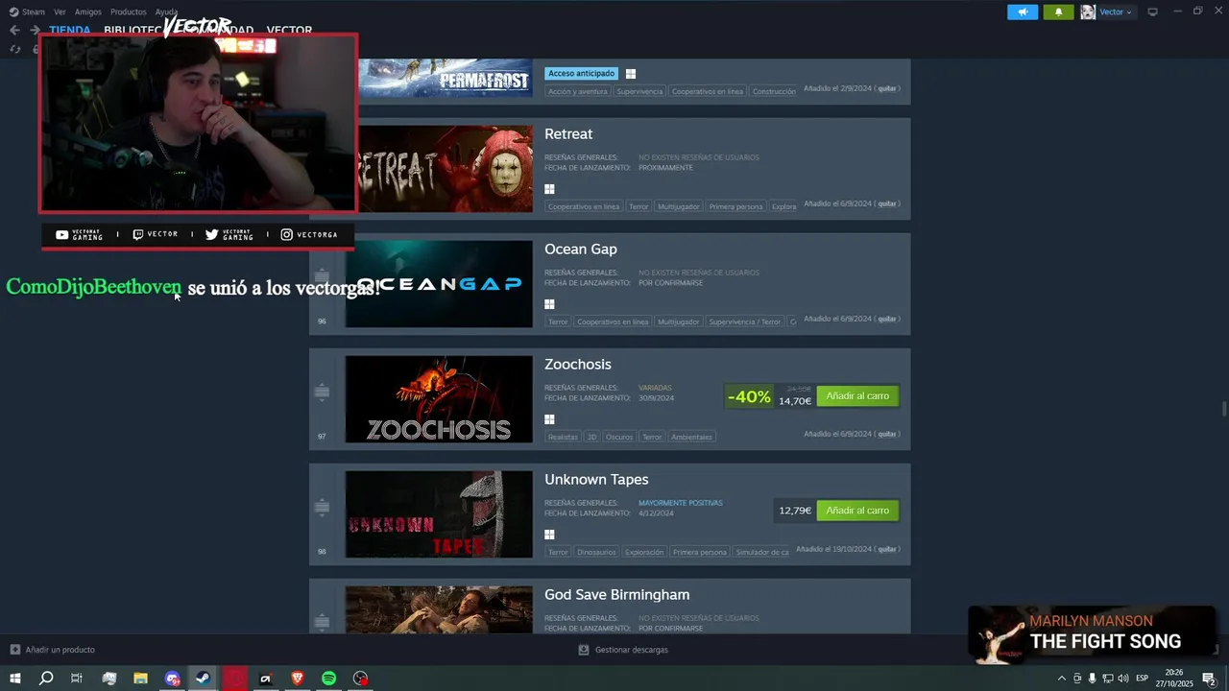Click the Vector profile avatar
Viewport: 1229px width, 691px height.
[1088, 12]
